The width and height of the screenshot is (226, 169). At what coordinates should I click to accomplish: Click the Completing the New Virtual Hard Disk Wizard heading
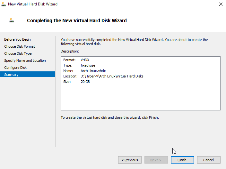click(77, 20)
